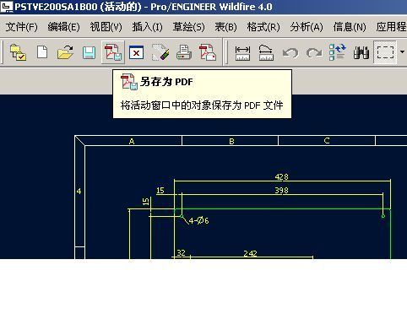Select the 4-Ø6 hole annotation
The image size is (407, 319).
point(198,220)
